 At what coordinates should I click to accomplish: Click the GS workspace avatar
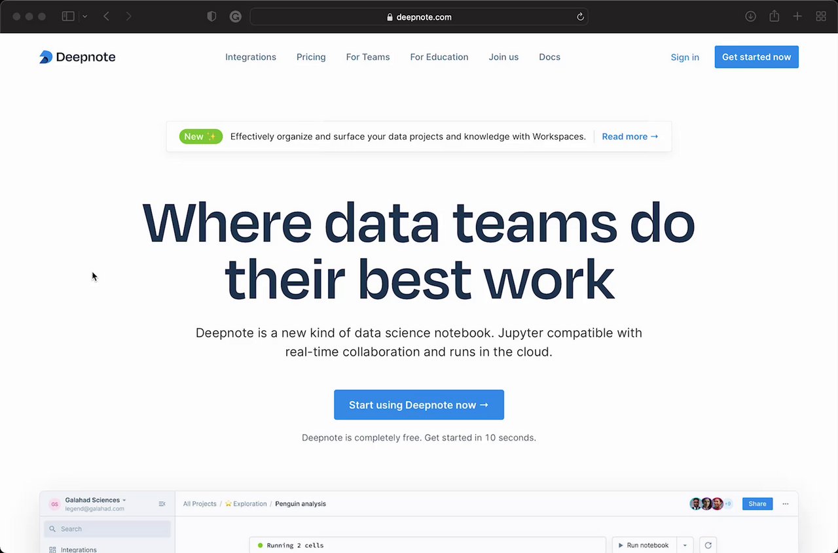point(54,504)
